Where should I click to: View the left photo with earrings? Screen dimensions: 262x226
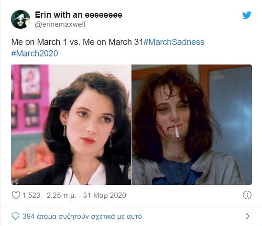pos(71,125)
